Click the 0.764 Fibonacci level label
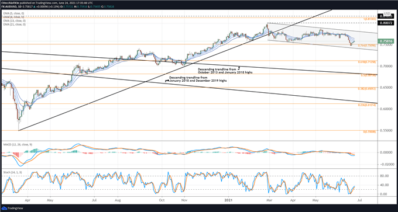This screenshot has height=212, width=398. (x=366, y=46)
